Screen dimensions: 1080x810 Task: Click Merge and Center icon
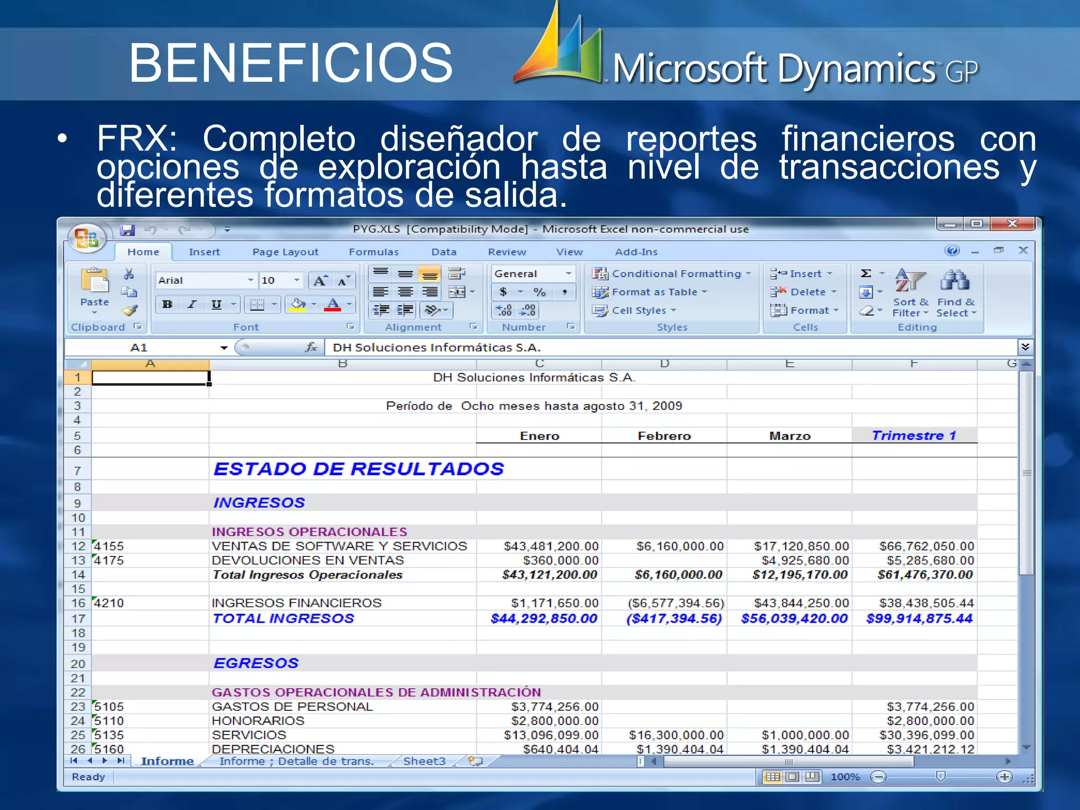coord(457,292)
